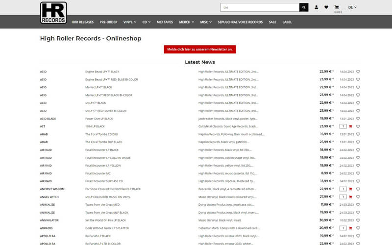This screenshot has height=245, width=392.
Task: Expand the VINYL menu
Action: 130,22
